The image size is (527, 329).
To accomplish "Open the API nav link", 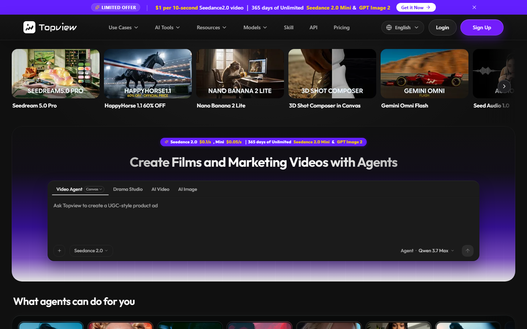I will 314,27.
